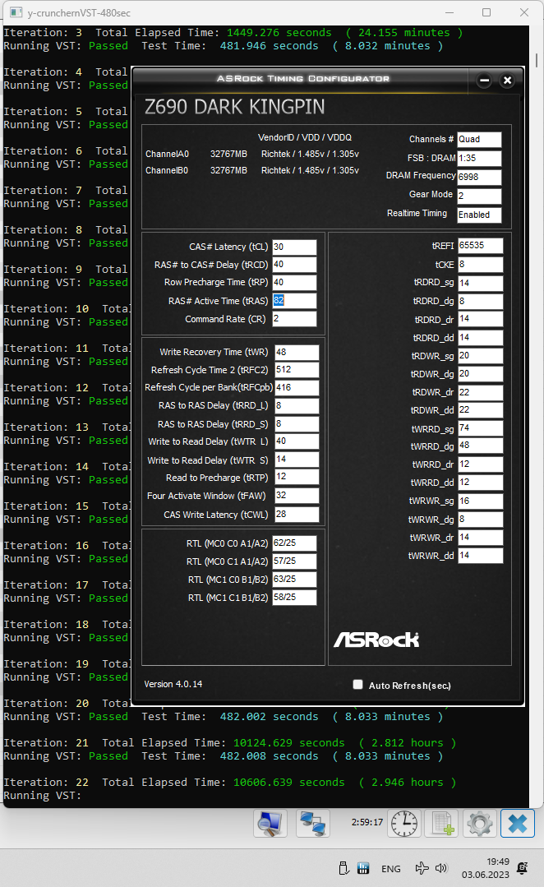Image resolution: width=544 pixels, height=887 pixels.
Task: Close the ASRock Timing Configurator dialog
Action: point(507,81)
